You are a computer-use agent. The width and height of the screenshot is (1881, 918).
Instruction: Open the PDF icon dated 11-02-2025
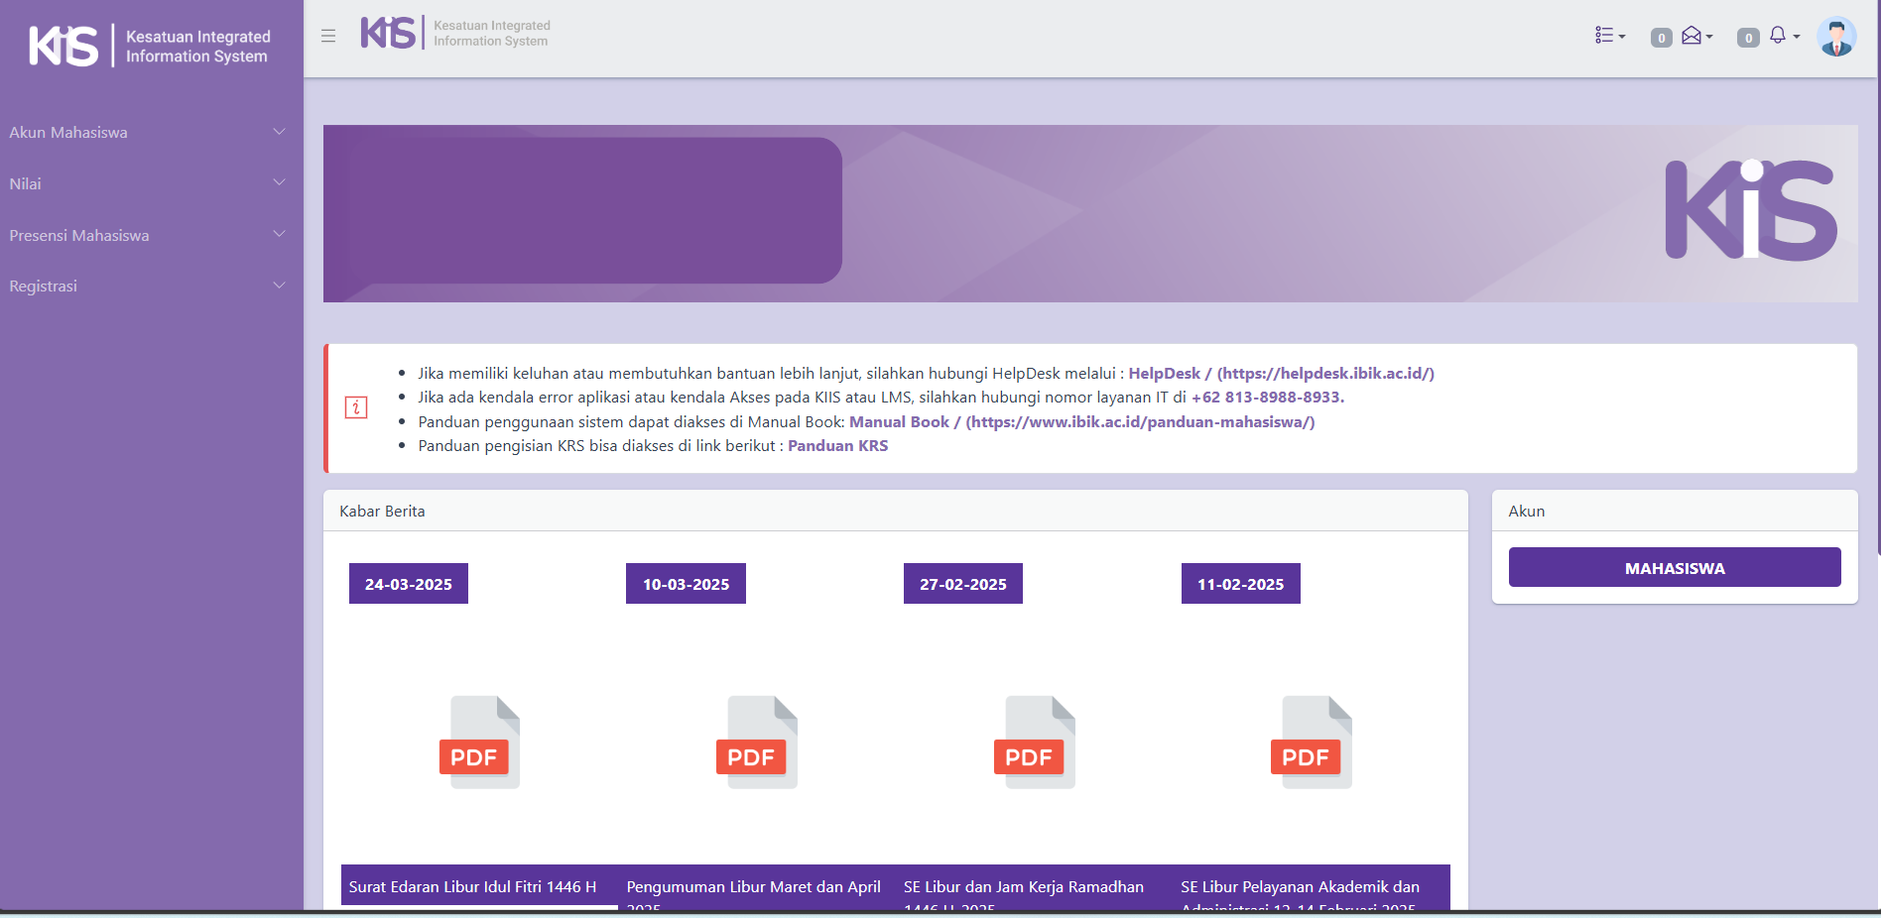point(1313,743)
